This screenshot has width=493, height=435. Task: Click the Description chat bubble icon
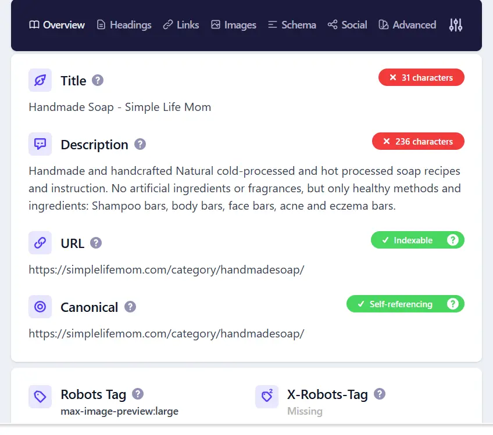(x=40, y=144)
